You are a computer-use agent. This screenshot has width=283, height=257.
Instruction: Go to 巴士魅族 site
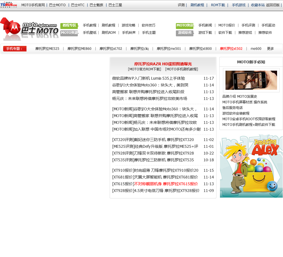[96, 5]
